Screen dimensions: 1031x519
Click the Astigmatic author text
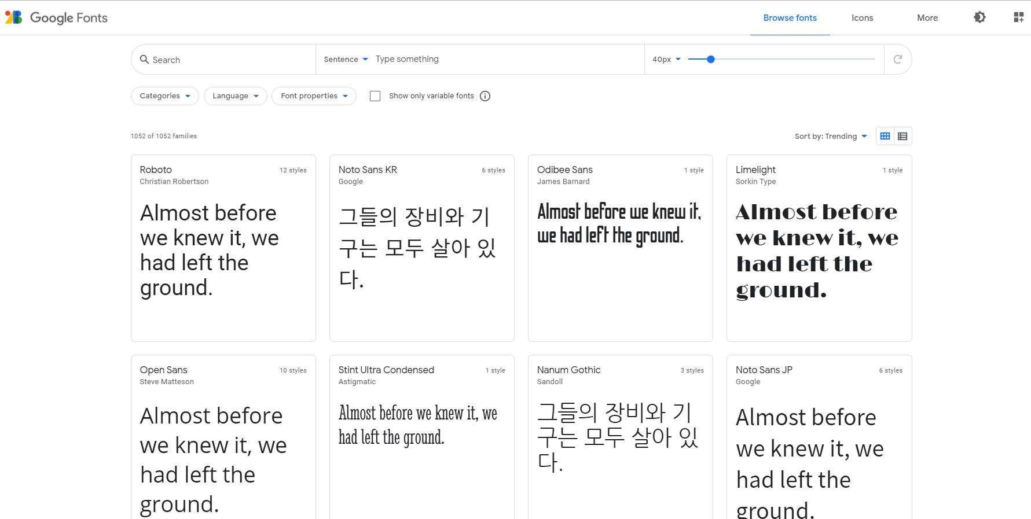[357, 382]
